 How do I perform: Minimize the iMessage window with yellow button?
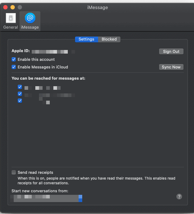coord(13,7)
